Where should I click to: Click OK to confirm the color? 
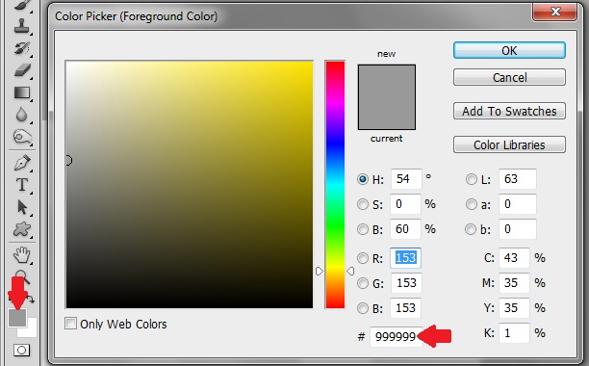click(x=509, y=50)
